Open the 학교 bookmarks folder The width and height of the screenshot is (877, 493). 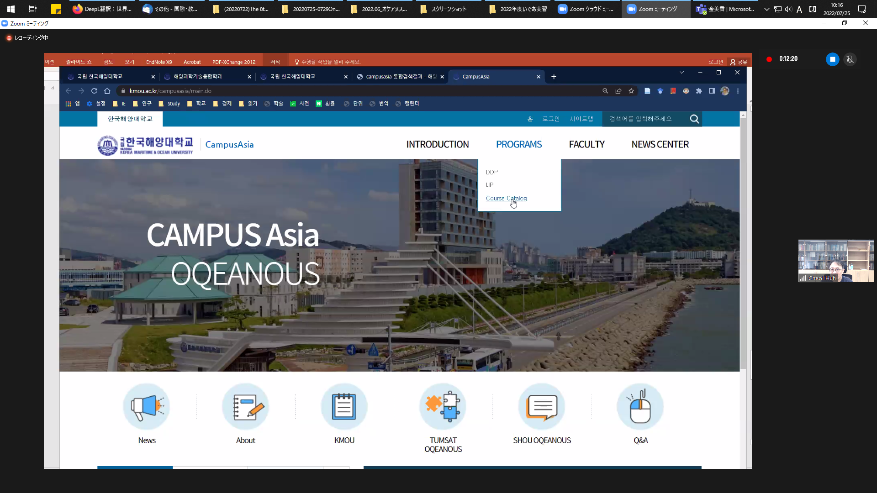[x=196, y=104]
